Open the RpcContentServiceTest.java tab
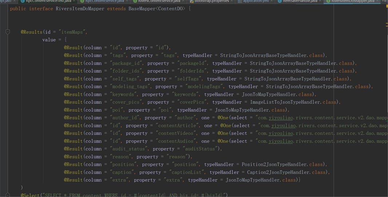This screenshot has height=197, width=388. [48, 1]
